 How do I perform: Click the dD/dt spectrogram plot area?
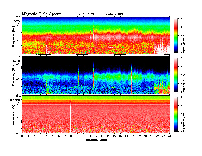96,75
